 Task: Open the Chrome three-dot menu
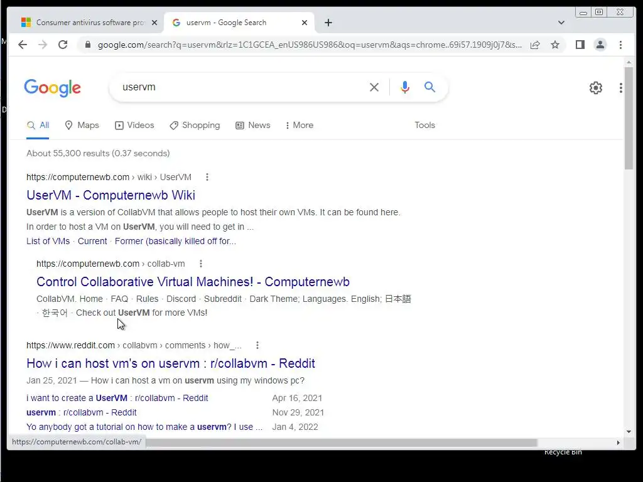click(620, 45)
